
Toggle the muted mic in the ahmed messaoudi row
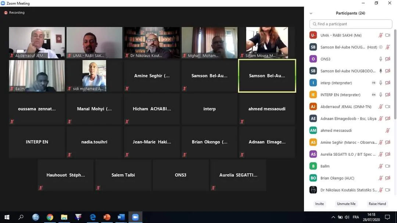388,130
